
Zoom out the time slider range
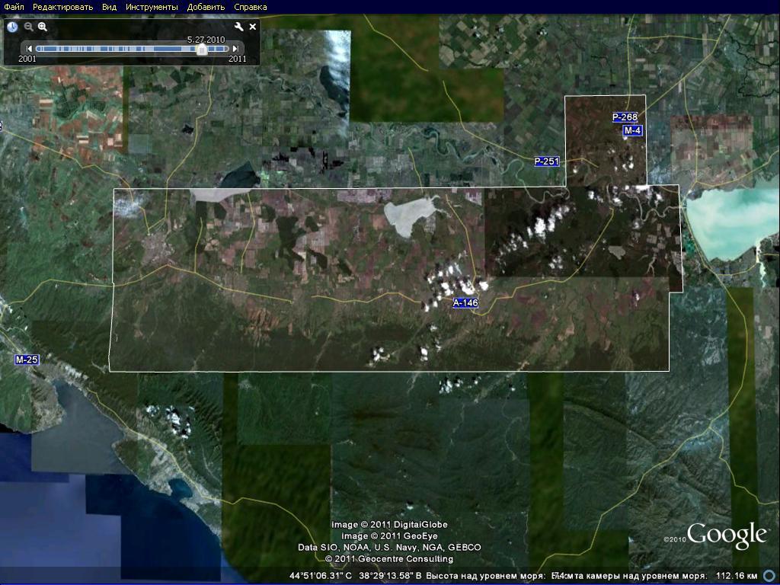pyautogui.click(x=29, y=27)
